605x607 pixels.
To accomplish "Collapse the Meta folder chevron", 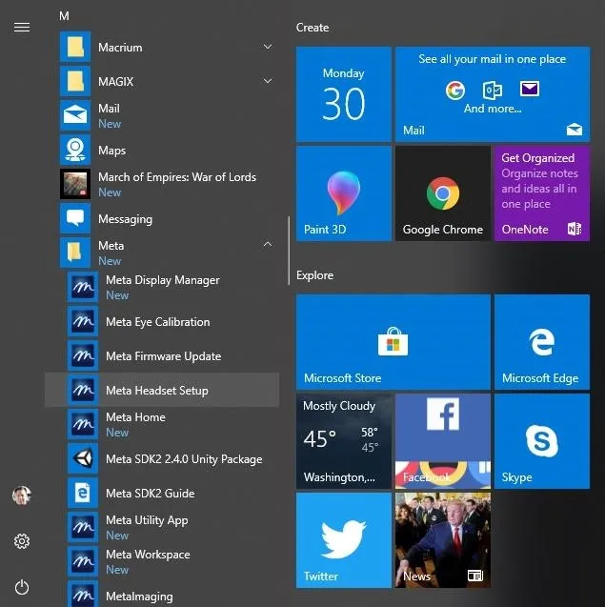I will tap(268, 244).
